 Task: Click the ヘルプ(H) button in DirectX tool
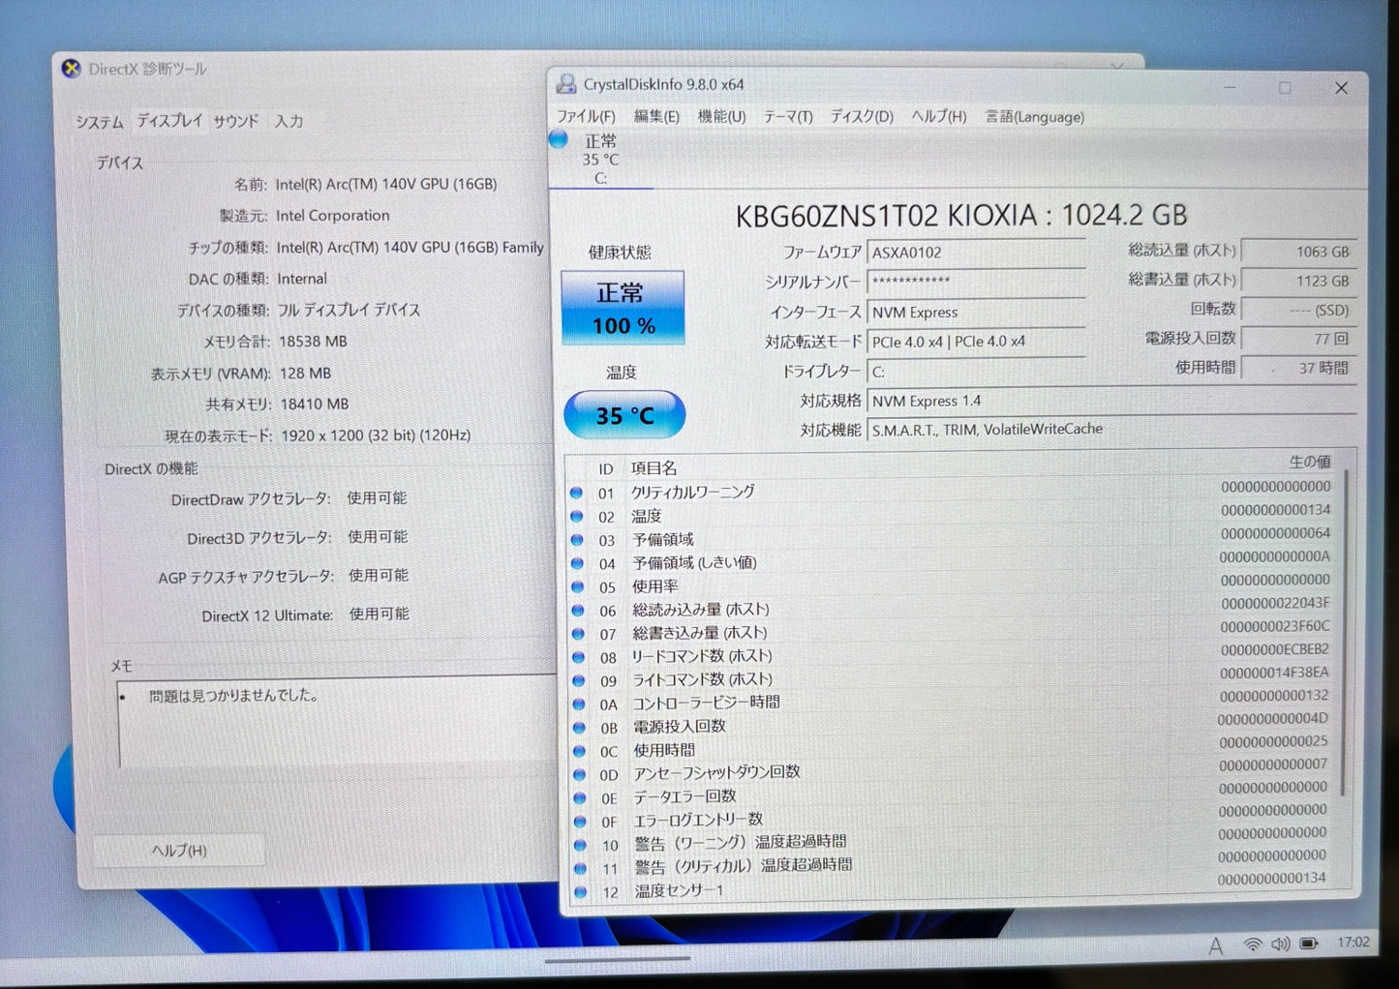click(179, 850)
